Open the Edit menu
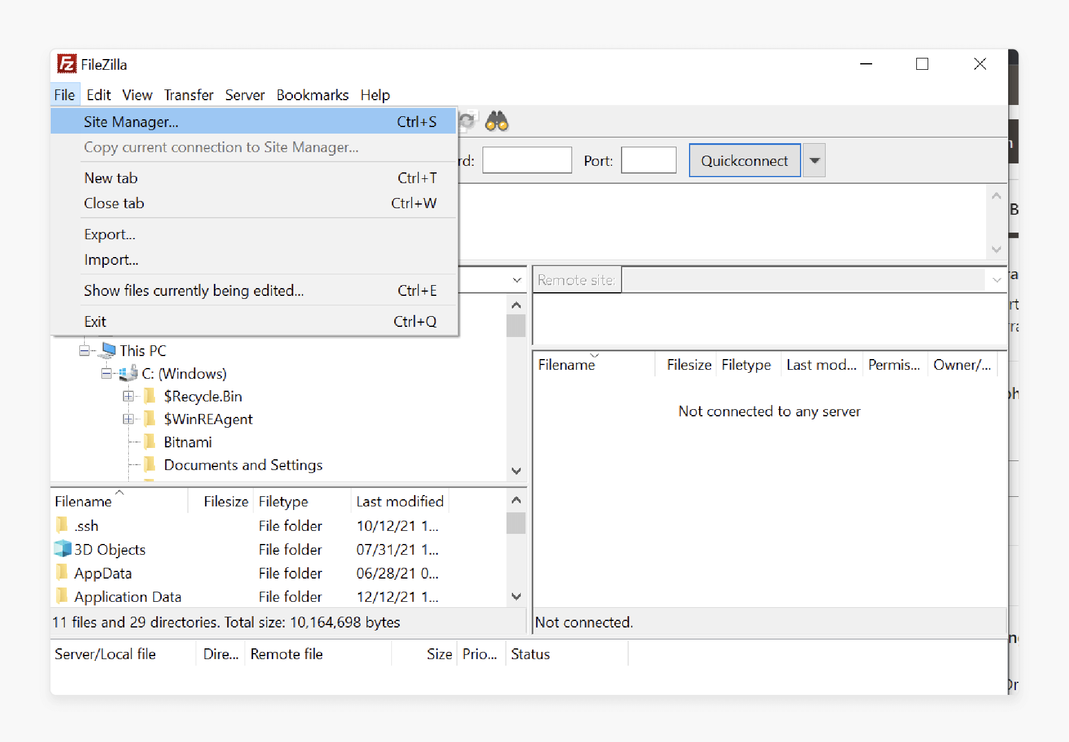1069x742 pixels. pyautogui.click(x=98, y=95)
